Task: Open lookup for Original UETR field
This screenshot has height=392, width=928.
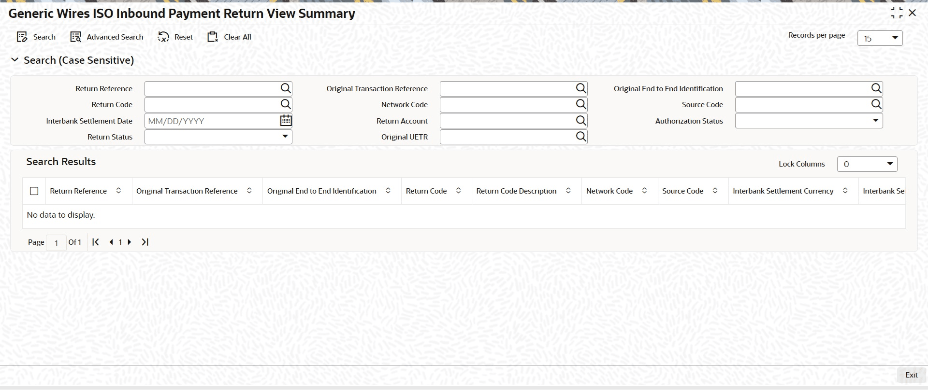Action: (581, 137)
